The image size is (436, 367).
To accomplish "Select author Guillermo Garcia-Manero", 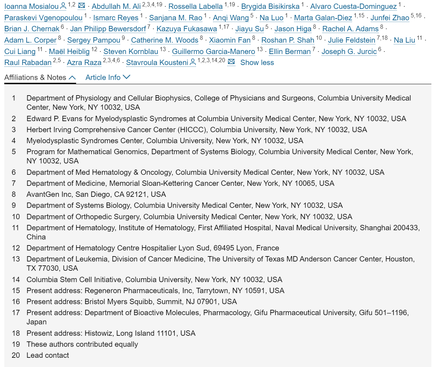I will (x=213, y=52).
